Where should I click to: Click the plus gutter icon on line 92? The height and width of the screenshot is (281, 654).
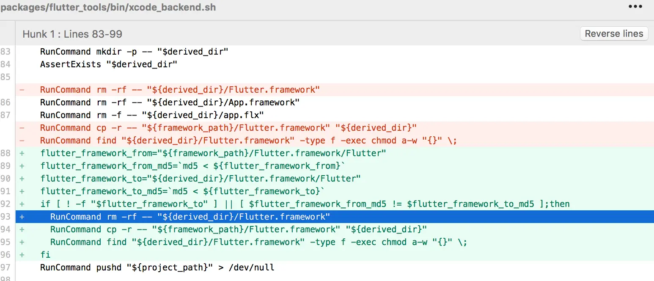coord(22,204)
